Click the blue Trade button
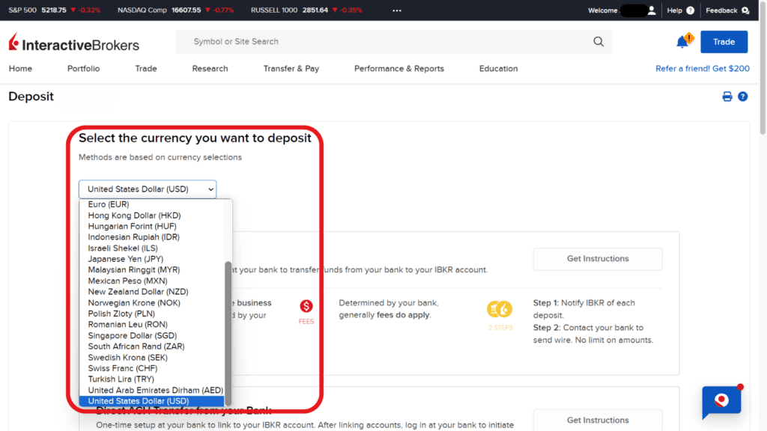767x431 pixels. coord(724,42)
